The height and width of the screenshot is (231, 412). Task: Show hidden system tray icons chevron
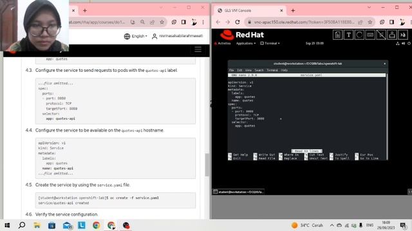click(332, 225)
